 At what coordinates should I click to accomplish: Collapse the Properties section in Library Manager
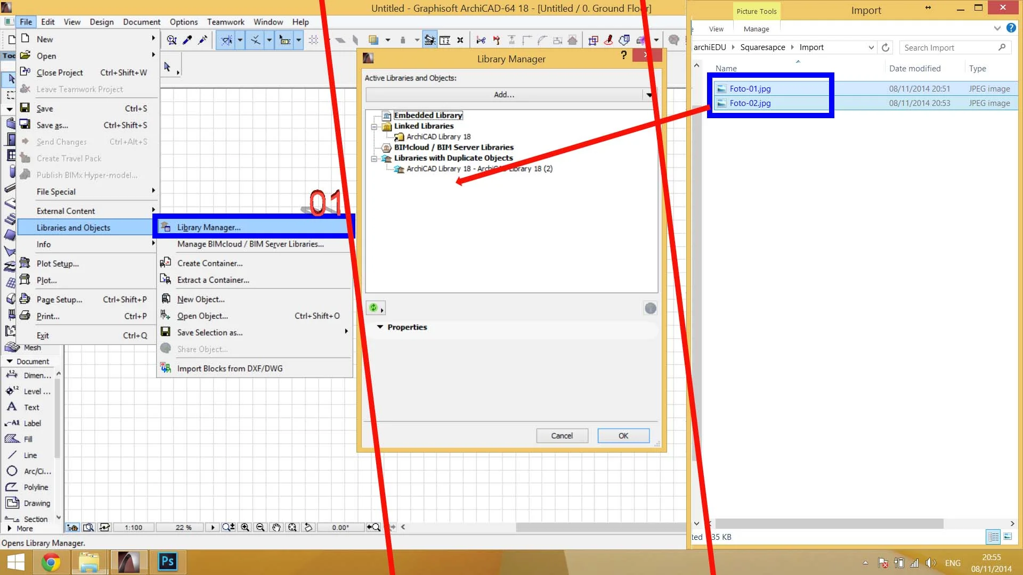[380, 327]
